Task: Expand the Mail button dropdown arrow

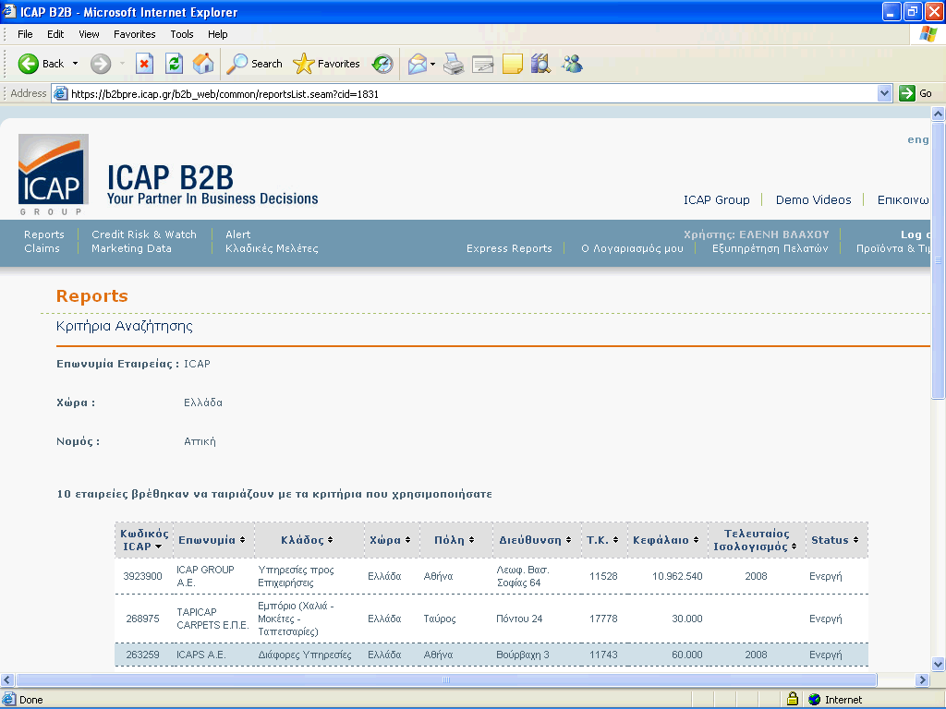Action: point(432,64)
